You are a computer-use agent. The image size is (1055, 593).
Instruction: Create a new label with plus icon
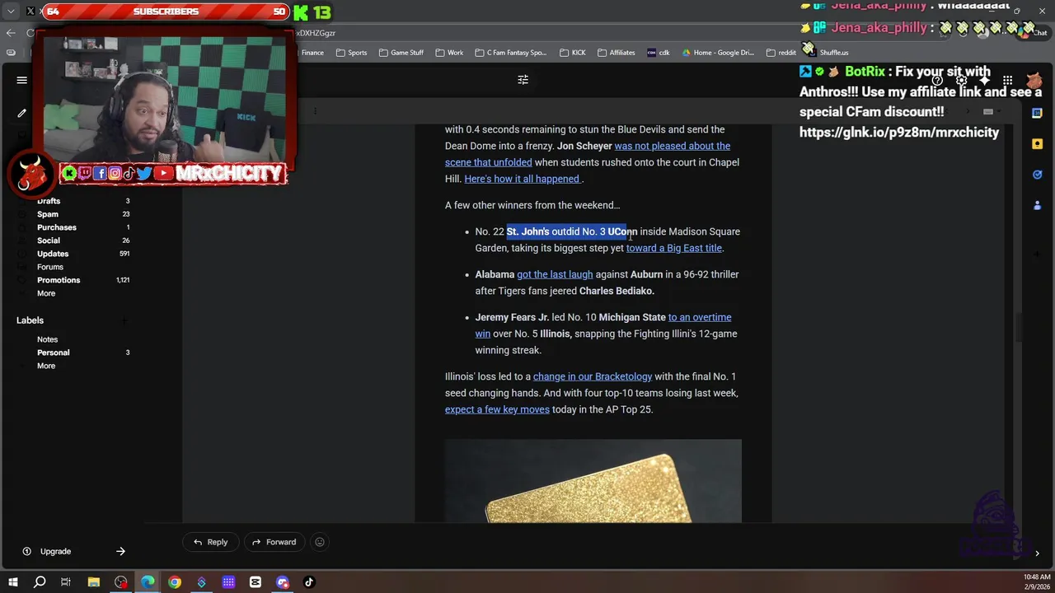(124, 320)
